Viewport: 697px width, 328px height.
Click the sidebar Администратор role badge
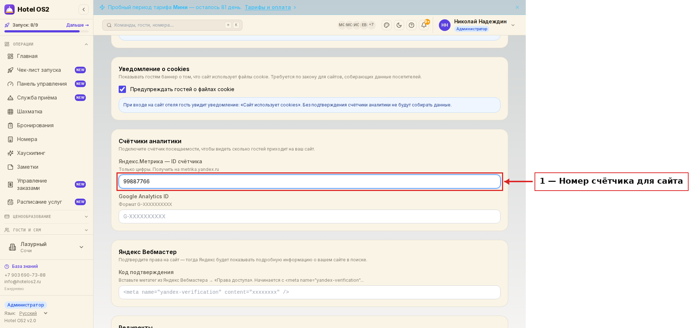(26, 305)
